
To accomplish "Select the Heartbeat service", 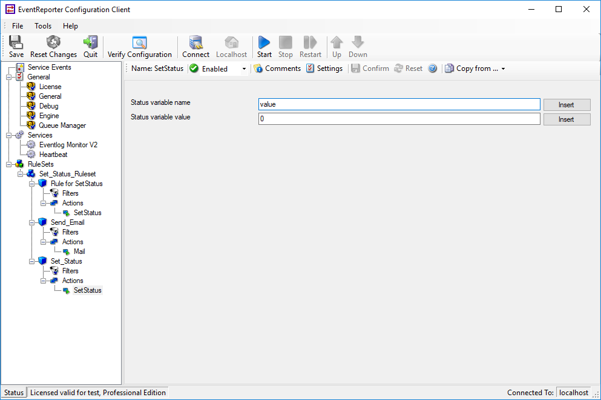I will tap(53, 155).
